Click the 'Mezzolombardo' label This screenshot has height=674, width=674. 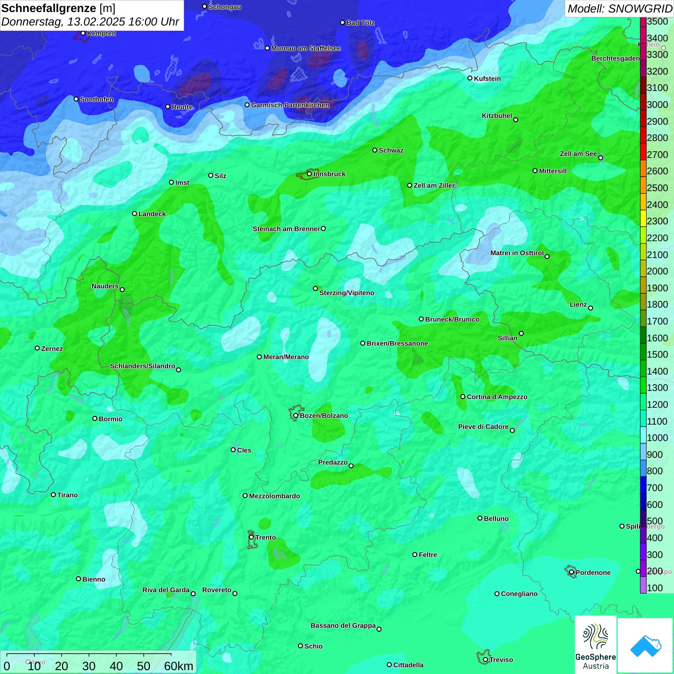click(x=274, y=496)
